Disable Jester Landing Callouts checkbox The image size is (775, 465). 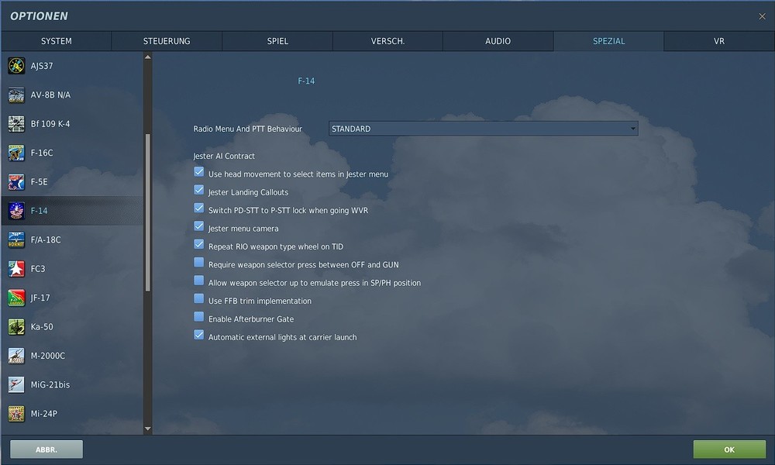[198, 190]
